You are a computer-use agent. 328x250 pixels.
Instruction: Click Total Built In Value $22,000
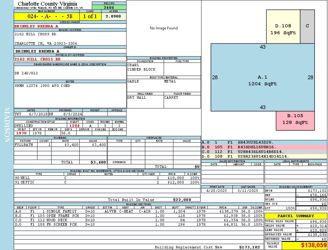coord(182,200)
